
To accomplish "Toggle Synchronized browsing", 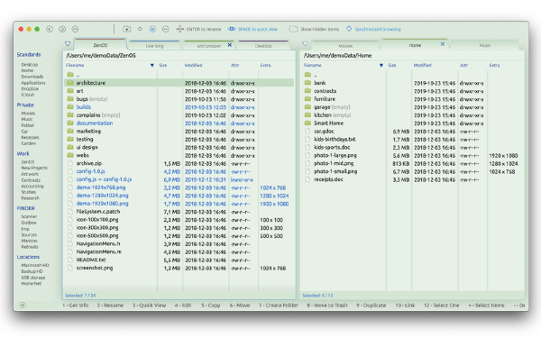I will 373,30.
